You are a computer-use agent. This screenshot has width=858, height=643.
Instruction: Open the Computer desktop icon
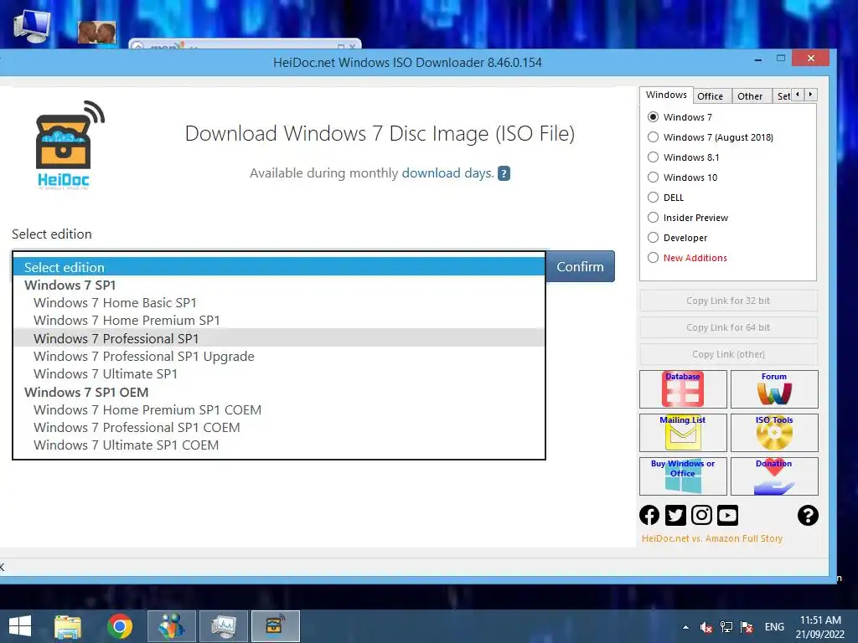(x=32, y=26)
